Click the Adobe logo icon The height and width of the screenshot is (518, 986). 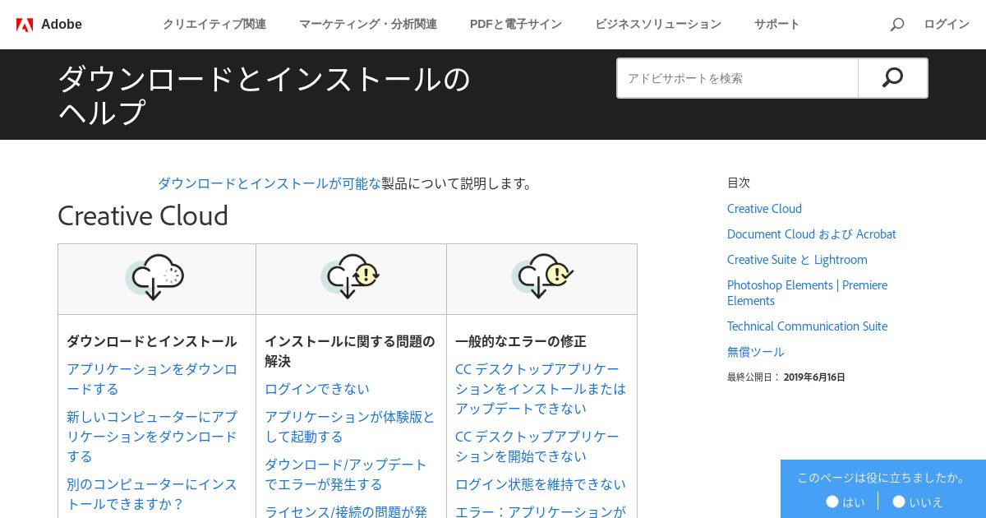point(25,25)
